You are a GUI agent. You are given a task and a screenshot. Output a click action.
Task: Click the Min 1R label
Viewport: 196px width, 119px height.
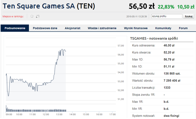point(137,109)
